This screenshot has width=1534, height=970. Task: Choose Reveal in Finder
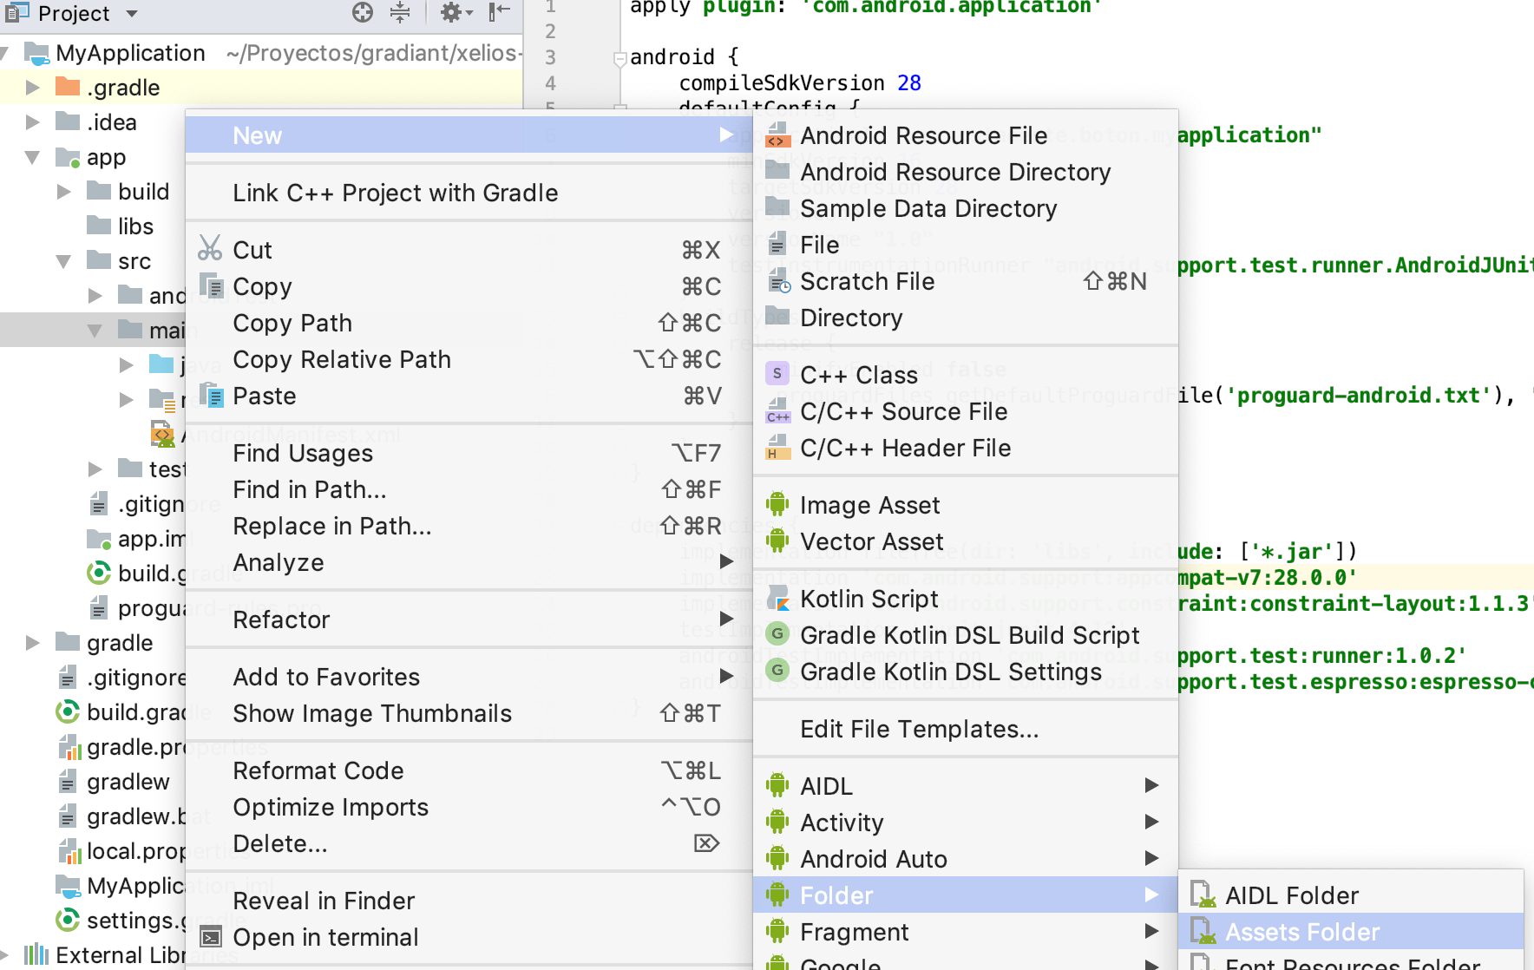324,901
